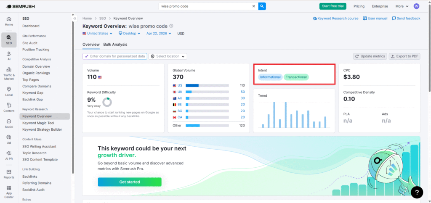Click the blue search magnifier button
The width and height of the screenshot is (431, 203).
262,6
